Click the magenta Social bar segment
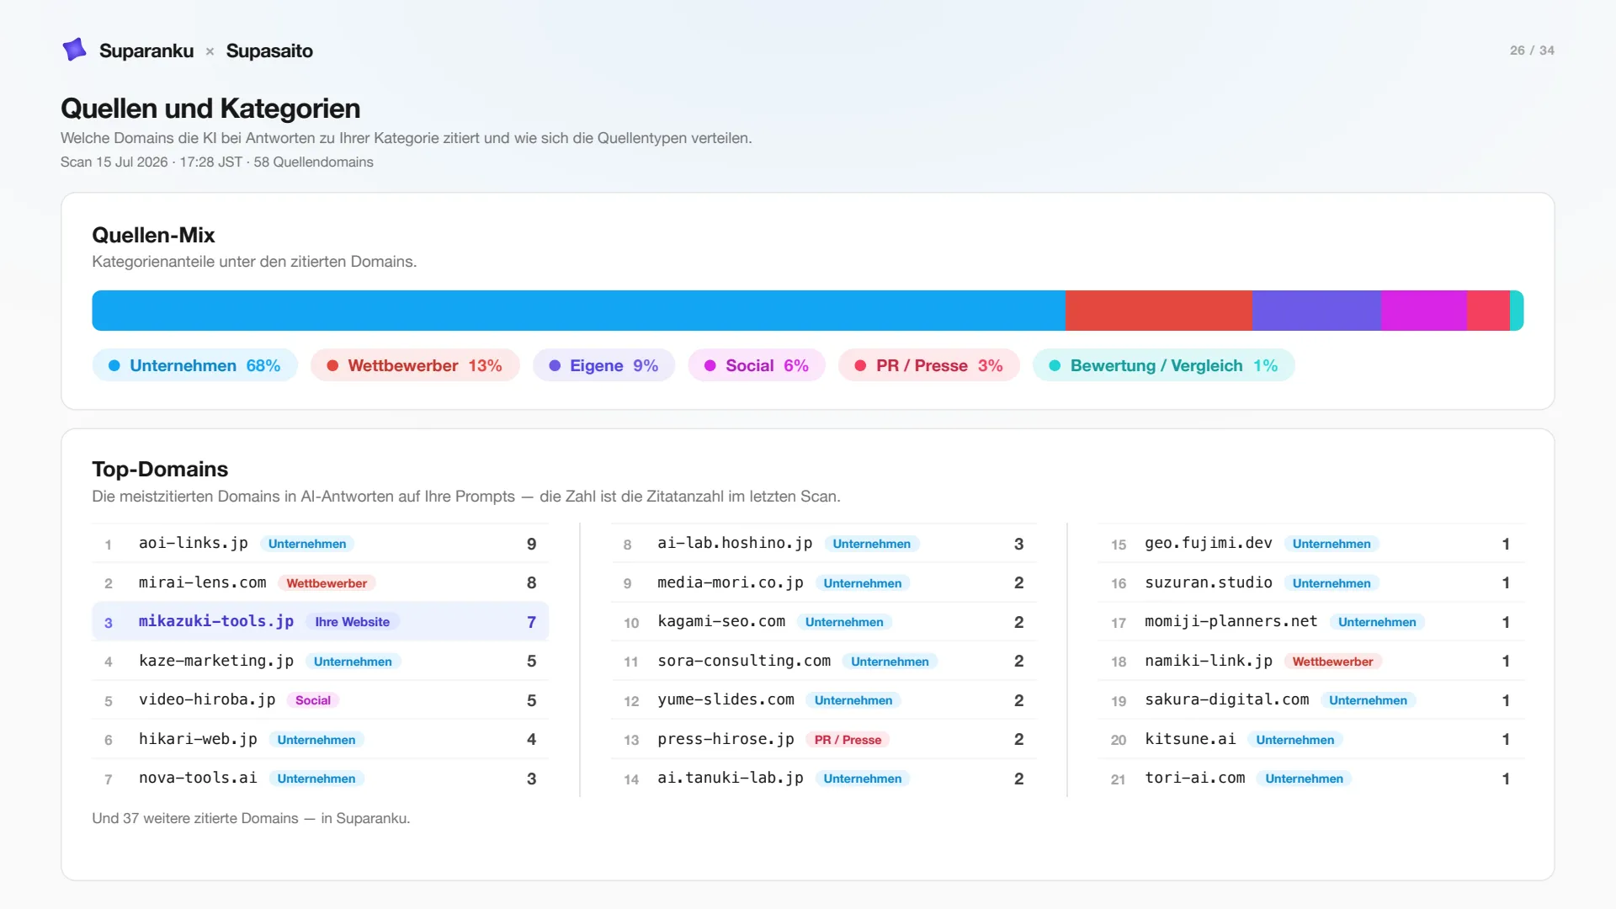1616x909 pixels. click(x=1424, y=311)
